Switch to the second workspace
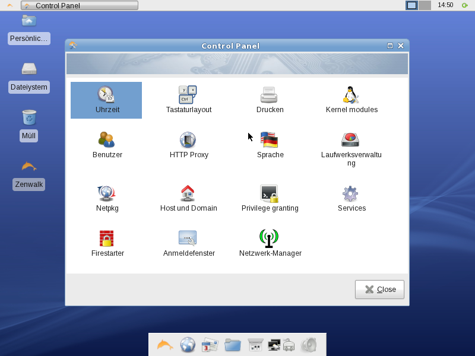This screenshot has width=475, height=356. click(x=425, y=5)
